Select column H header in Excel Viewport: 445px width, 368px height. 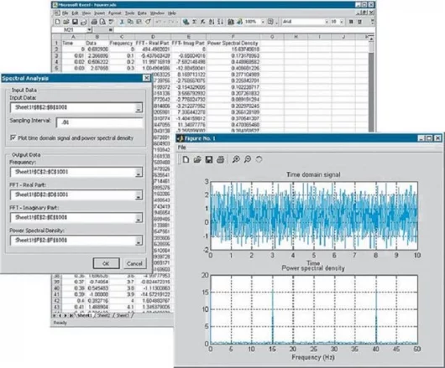pos(296,37)
